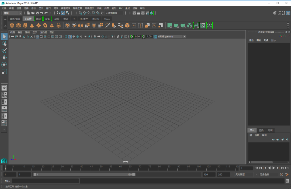Screen dimensions: 291x189
Task: Open the 网格工具 menu
Action: tap(77, 8)
